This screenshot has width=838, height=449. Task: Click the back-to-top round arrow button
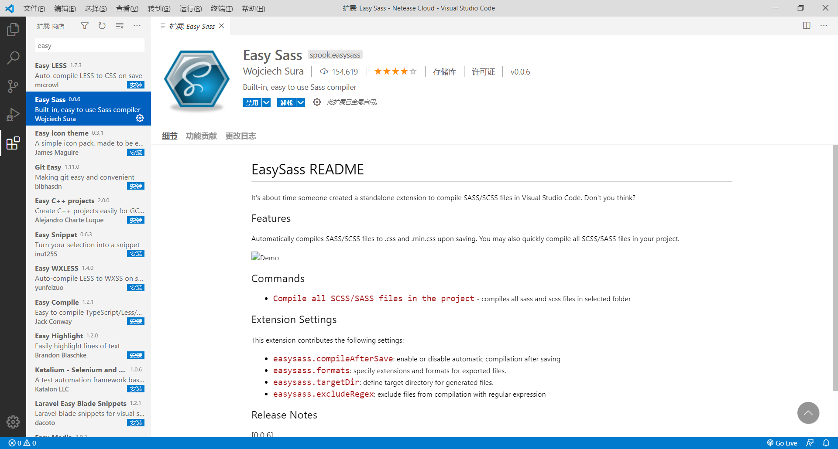coord(808,413)
